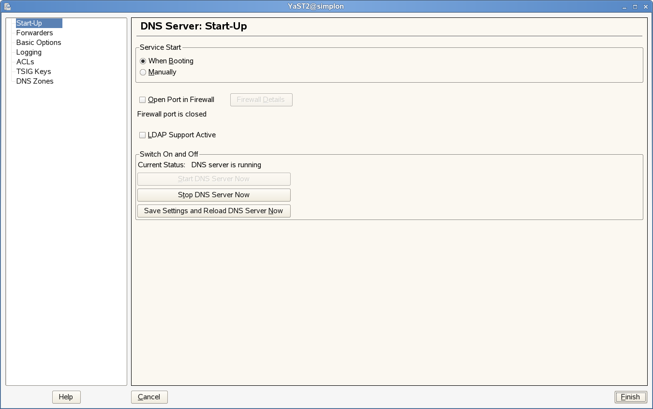Select Start-Up in the left tree
The width and height of the screenshot is (653, 409).
29,23
